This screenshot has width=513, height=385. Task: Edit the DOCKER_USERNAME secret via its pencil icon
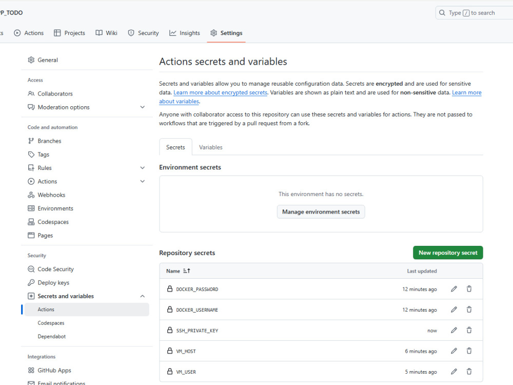(454, 310)
